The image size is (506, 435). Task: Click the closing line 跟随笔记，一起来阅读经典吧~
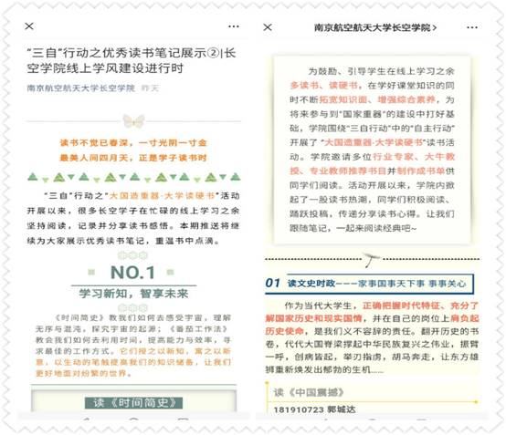353,228
